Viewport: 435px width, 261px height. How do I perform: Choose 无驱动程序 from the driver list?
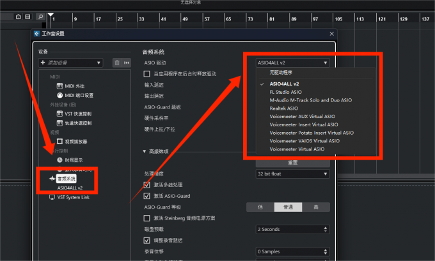click(x=281, y=73)
